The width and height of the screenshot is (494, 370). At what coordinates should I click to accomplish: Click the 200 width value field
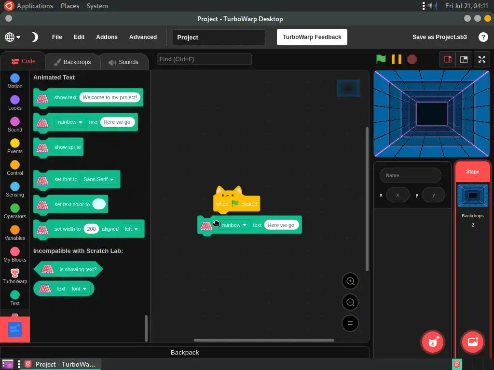pos(91,229)
